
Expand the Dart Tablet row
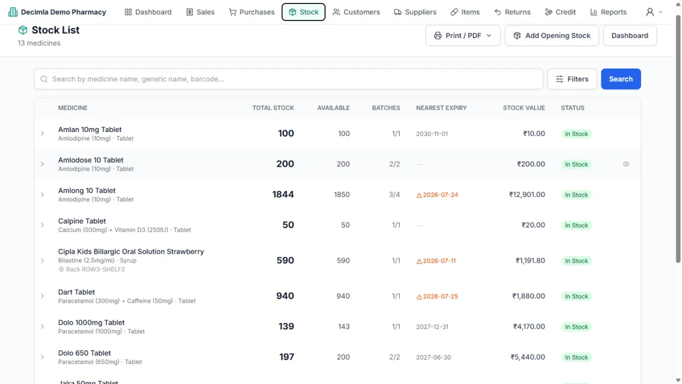tap(42, 296)
